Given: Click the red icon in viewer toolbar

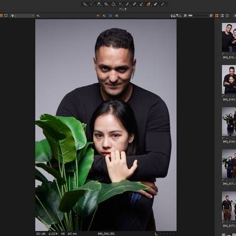Looking at the screenshot, I should (98, 15).
